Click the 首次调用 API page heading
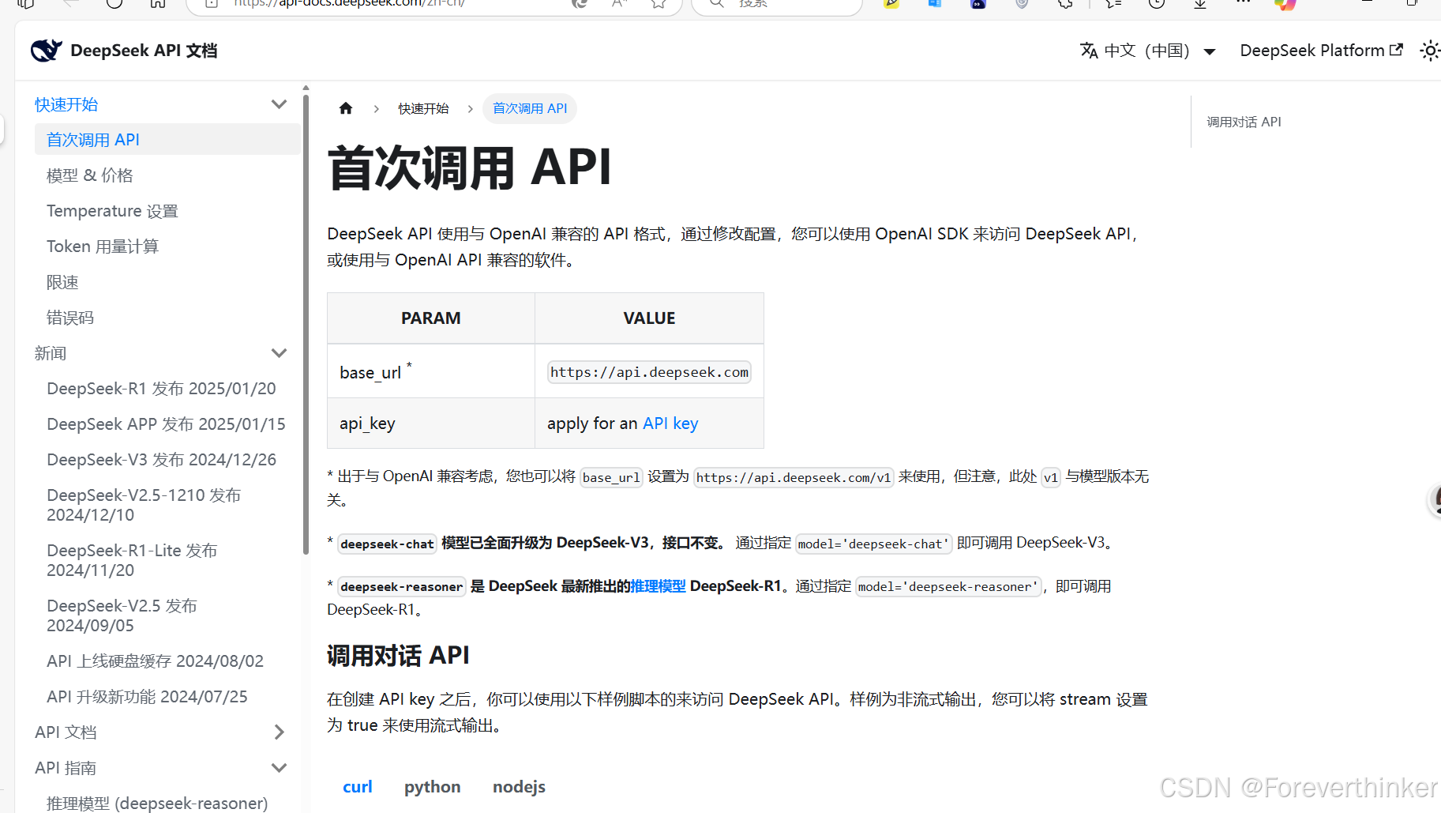The width and height of the screenshot is (1441, 813). coord(470,167)
